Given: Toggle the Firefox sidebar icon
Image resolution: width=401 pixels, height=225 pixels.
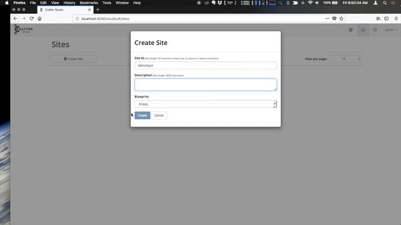Looking at the screenshot, I should [387, 19].
